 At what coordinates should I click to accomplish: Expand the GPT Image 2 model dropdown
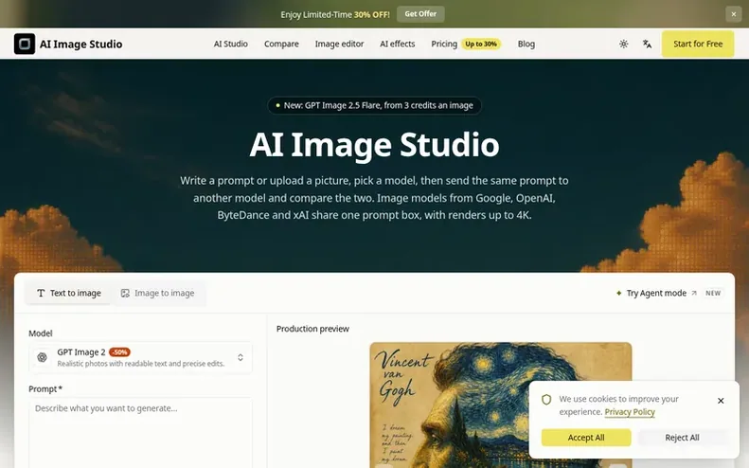140,357
